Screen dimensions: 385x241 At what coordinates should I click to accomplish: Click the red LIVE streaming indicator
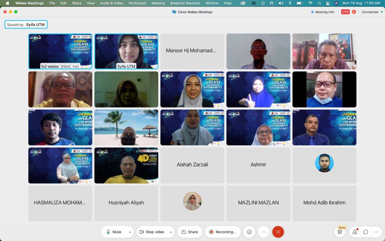[345, 12]
